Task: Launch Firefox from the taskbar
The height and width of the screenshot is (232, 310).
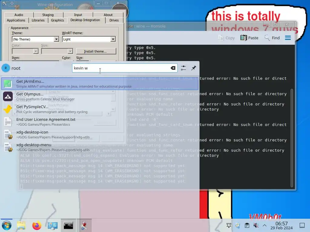Action: click(x=37, y=225)
